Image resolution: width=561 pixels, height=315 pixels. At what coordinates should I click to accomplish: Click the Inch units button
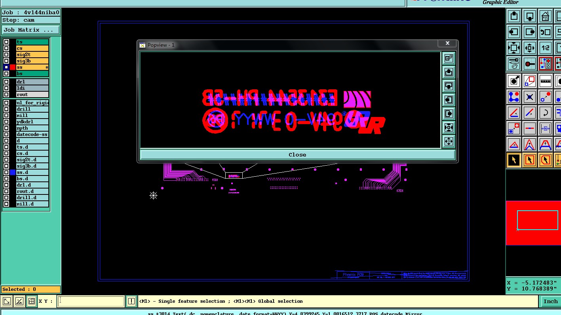tap(550, 301)
